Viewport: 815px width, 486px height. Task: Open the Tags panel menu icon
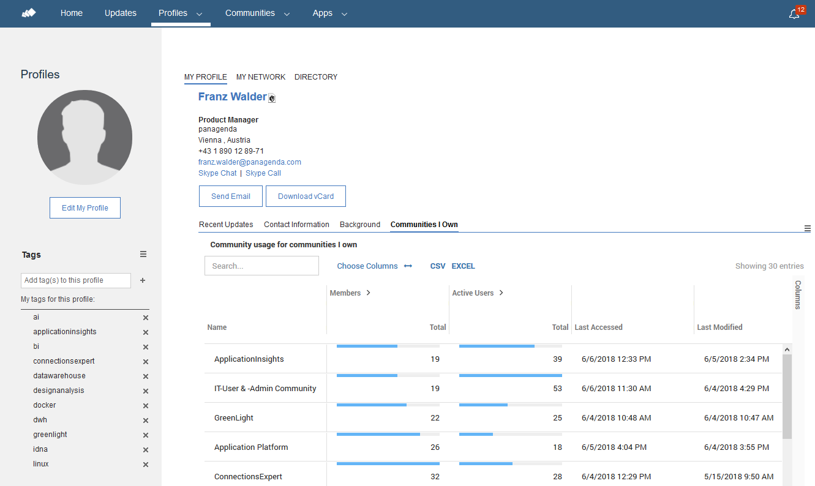[x=143, y=254]
